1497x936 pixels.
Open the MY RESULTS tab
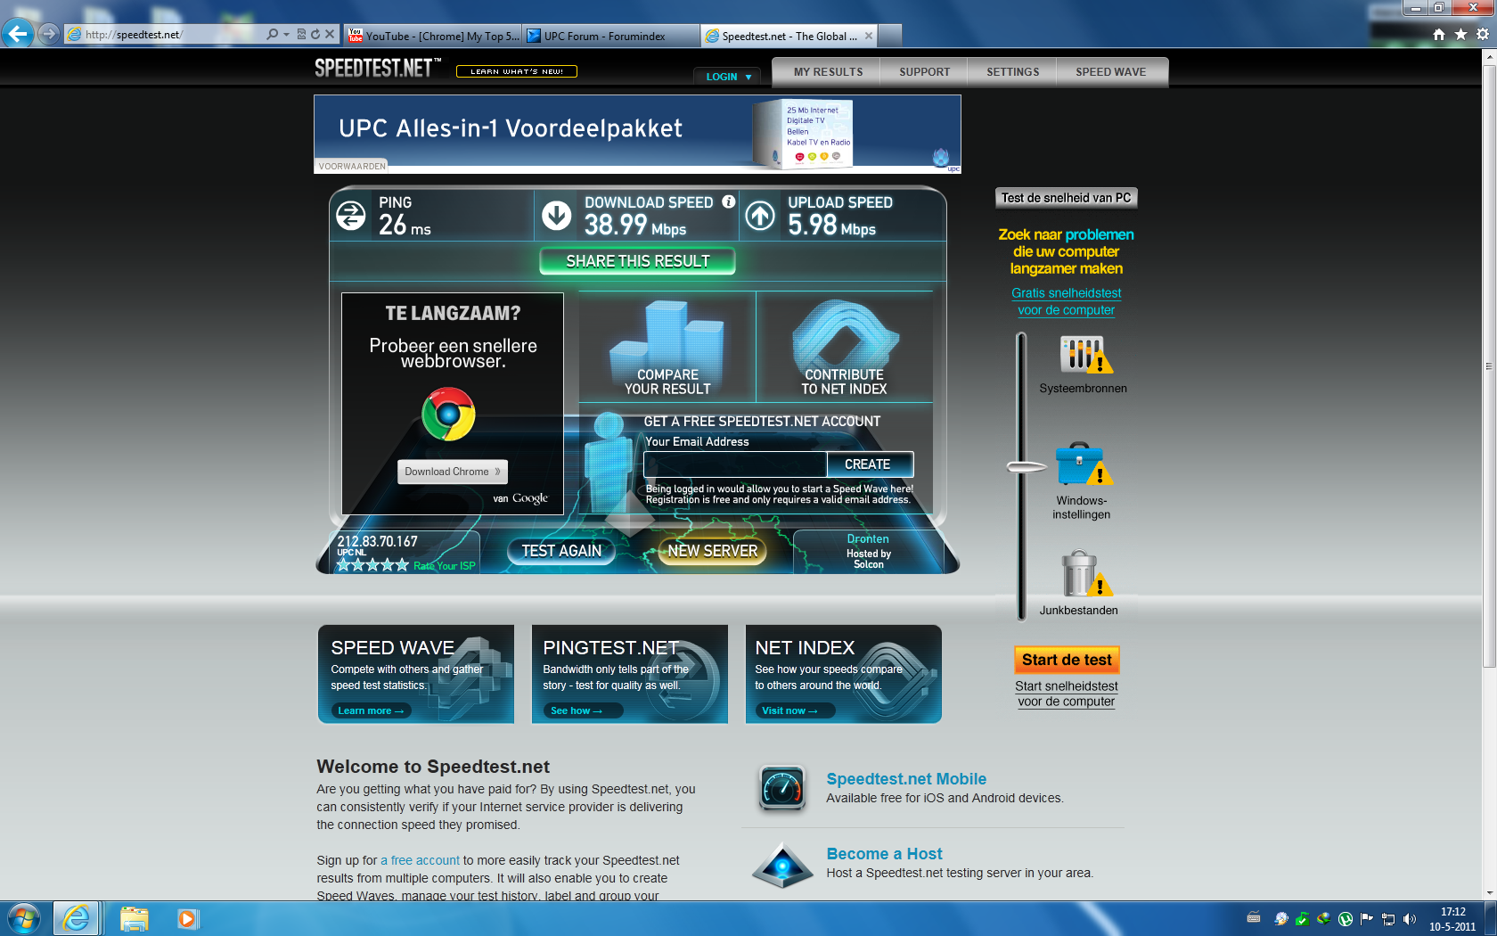(828, 72)
